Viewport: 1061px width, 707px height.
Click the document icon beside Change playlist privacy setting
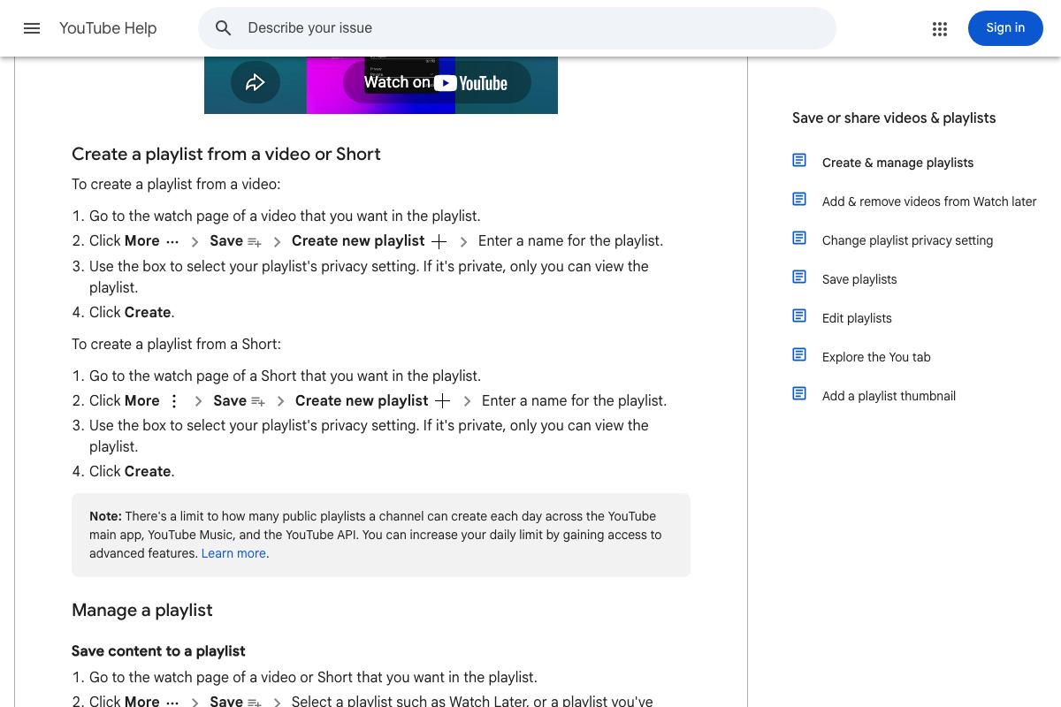[799, 238]
